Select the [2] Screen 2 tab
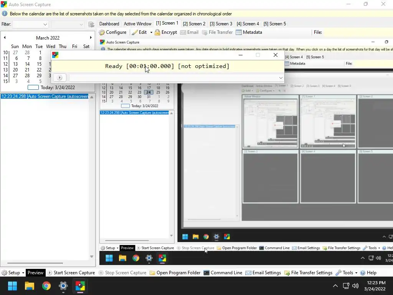Viewport: 393px width, 295px height. pos(194,24)
